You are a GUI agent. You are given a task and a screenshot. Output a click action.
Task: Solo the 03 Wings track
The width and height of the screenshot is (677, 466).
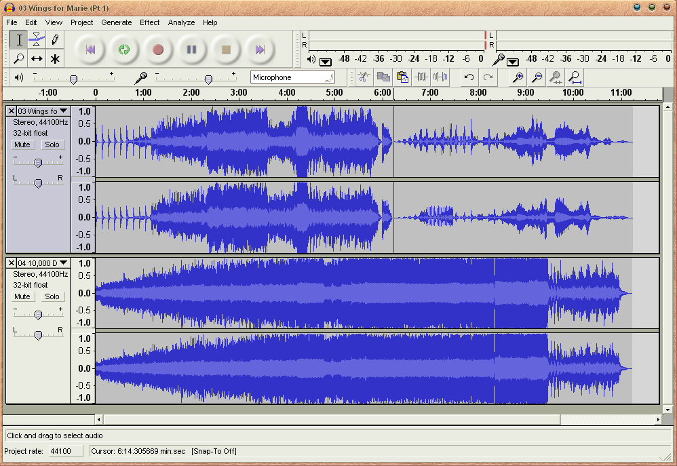(52, 144)
